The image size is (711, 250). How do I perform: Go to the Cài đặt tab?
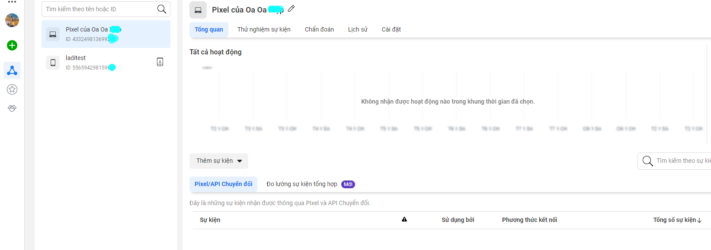[x=391, y=29]
